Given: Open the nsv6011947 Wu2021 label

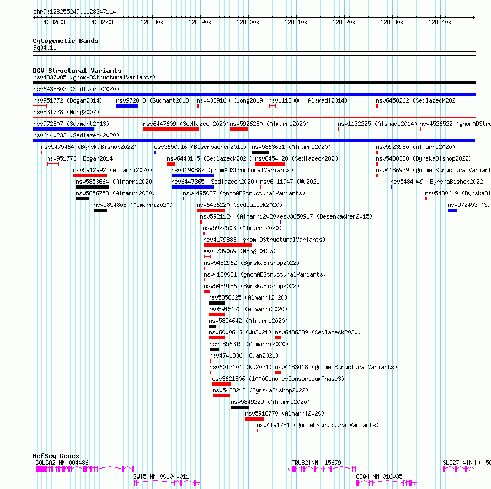Looking at the screenshot, I should tap(291, 182).
